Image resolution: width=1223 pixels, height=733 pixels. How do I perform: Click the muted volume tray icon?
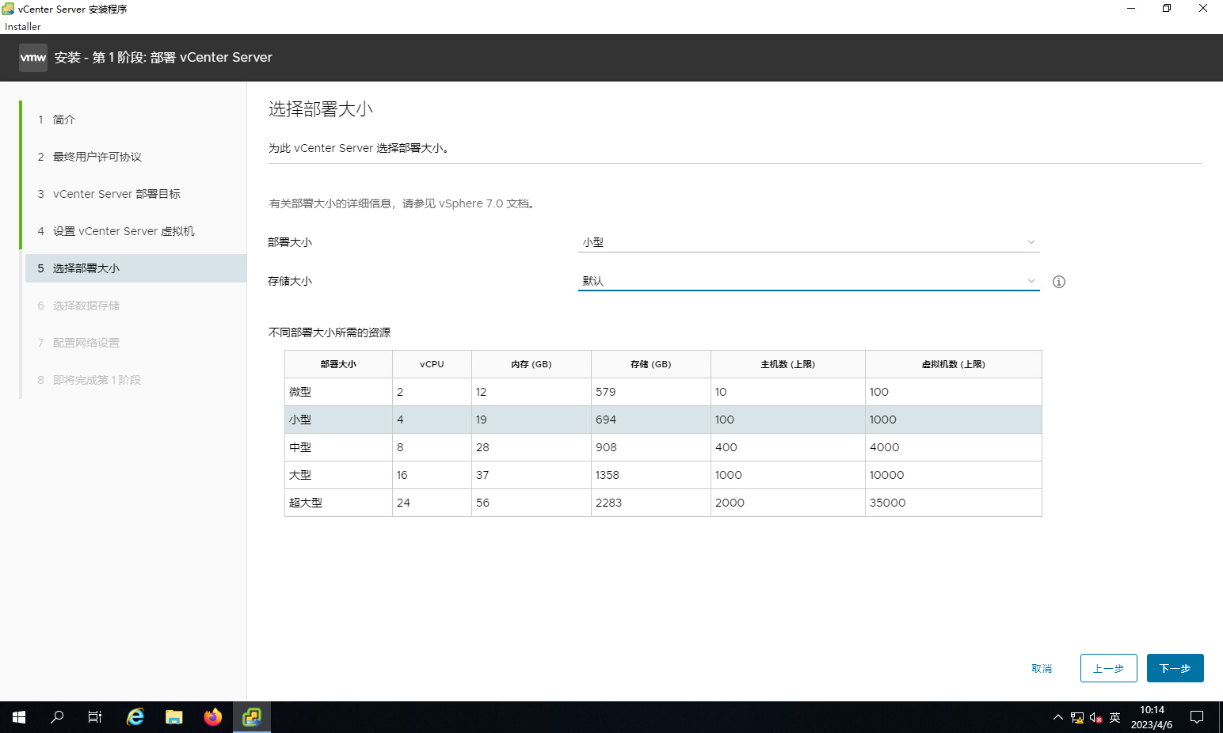click(x=1095, y=717)
